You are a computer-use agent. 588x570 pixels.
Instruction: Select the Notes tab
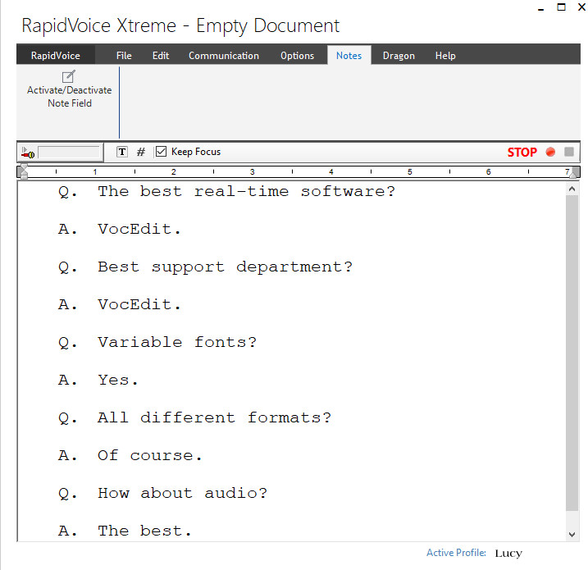[x=349, y=56]
